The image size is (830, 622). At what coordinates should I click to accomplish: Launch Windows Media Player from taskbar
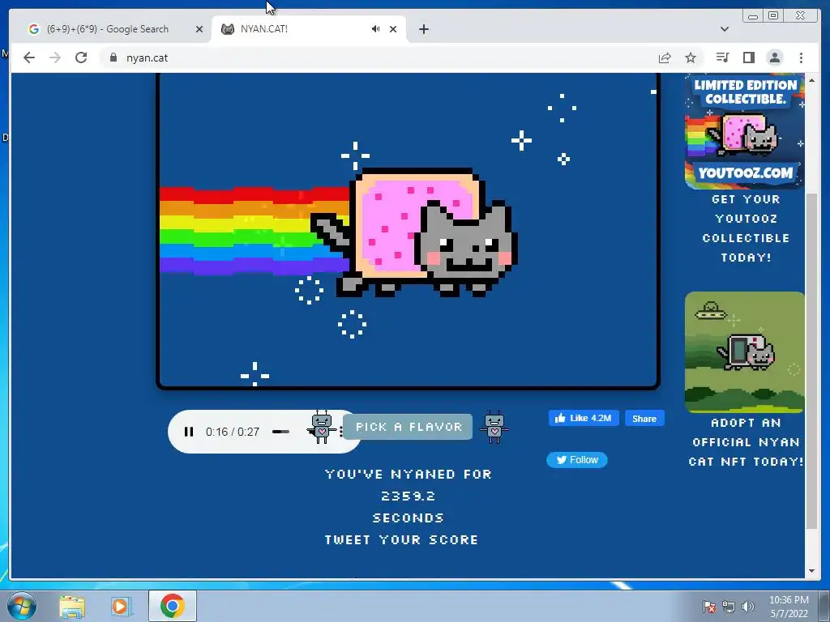pyautogui.click(x=120, y=606)
